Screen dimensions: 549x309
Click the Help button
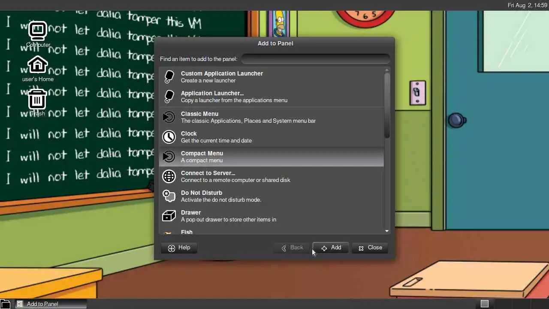pyautogui.click(x=179, y=248)
